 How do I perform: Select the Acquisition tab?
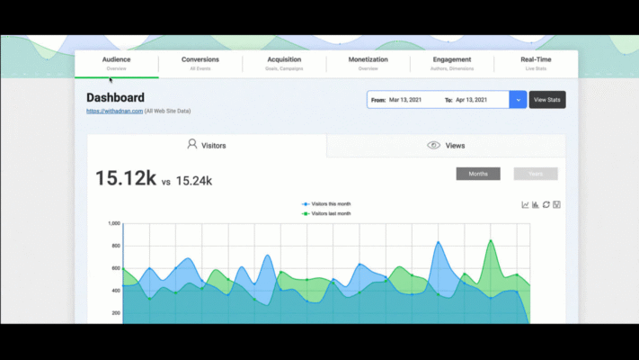click(x=284, y=63)
